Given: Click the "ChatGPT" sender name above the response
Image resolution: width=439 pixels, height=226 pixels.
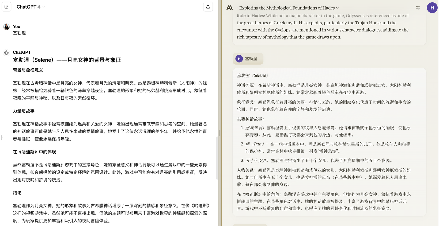Looking at the screenshot, I should 22,52.
